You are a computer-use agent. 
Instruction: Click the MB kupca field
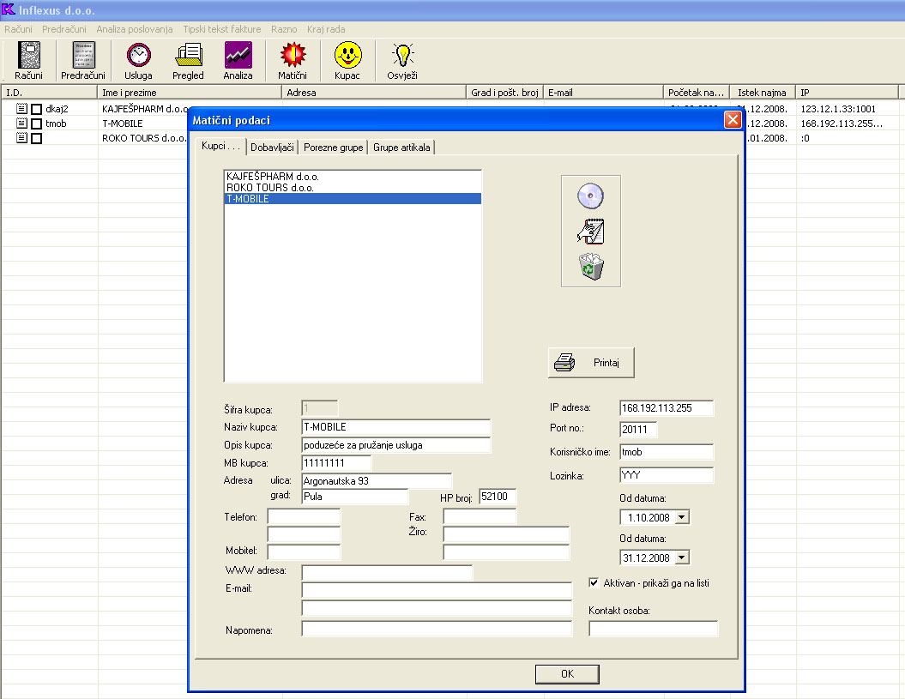point(336,463)
